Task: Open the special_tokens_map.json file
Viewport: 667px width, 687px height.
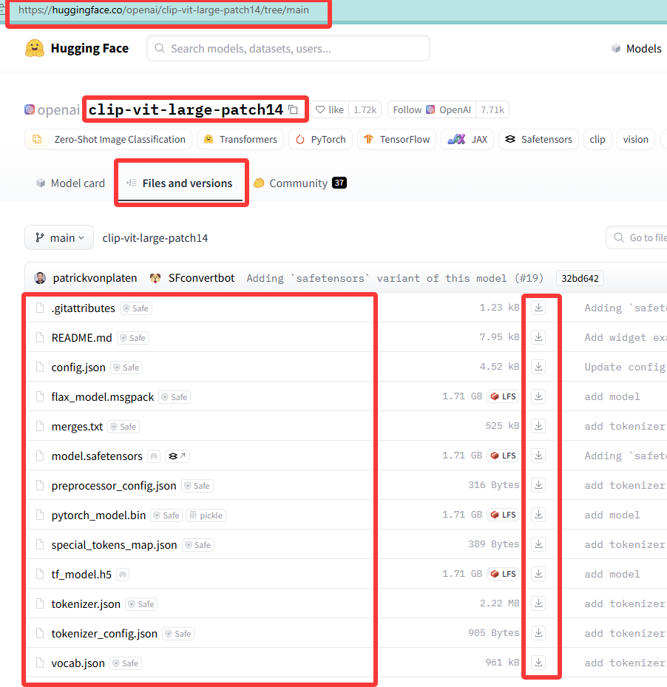Action: 114,544
